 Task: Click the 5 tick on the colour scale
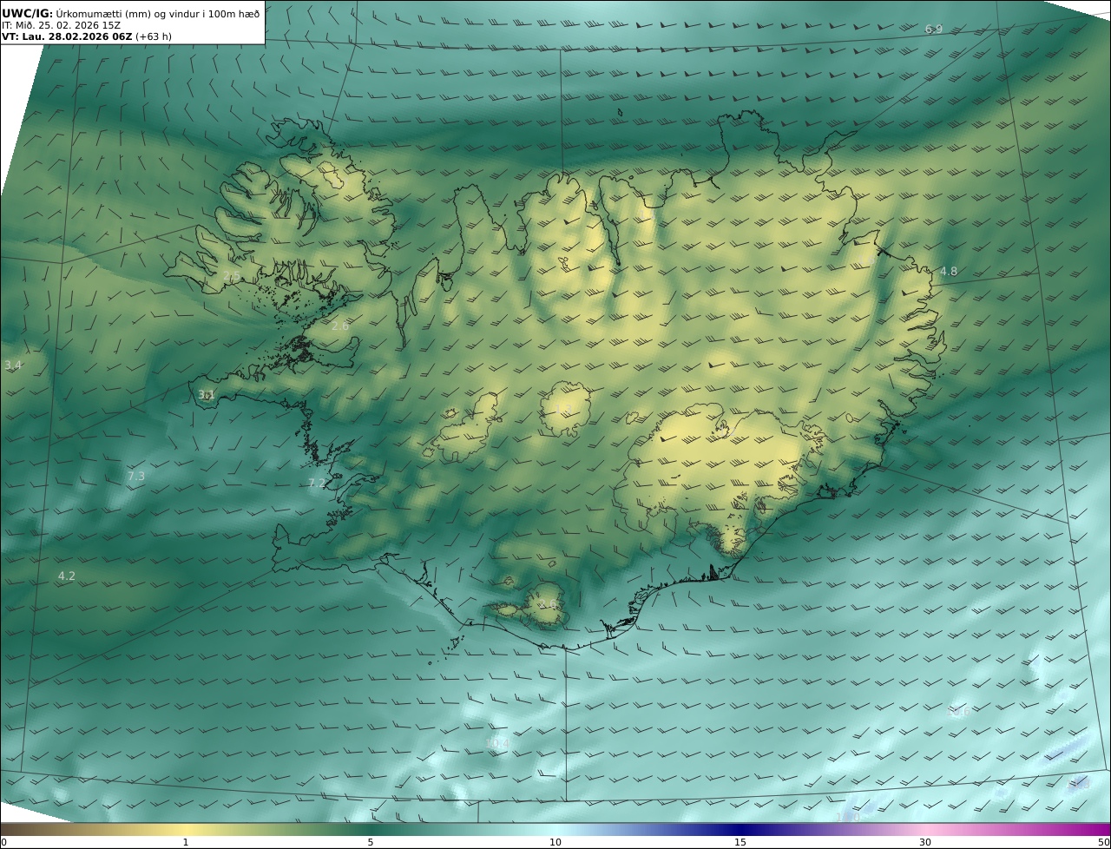coord(371,842)
